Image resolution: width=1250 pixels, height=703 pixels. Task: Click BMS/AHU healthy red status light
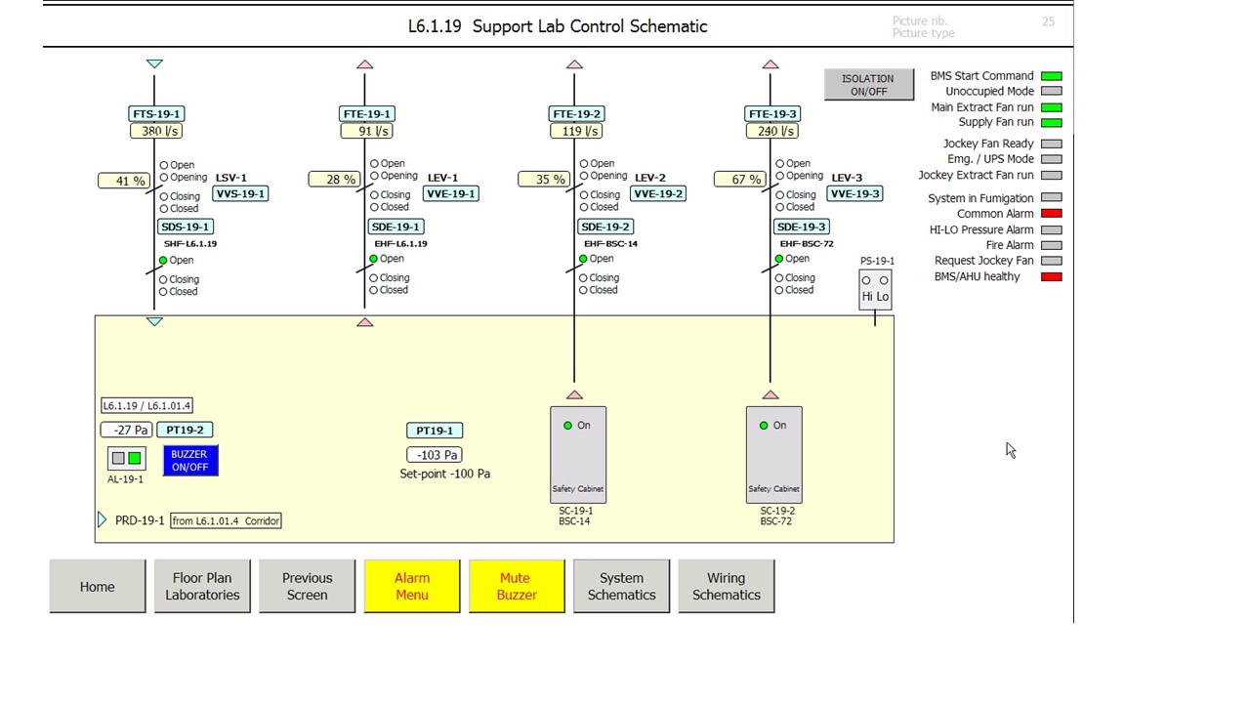[x=1052, y=277]
